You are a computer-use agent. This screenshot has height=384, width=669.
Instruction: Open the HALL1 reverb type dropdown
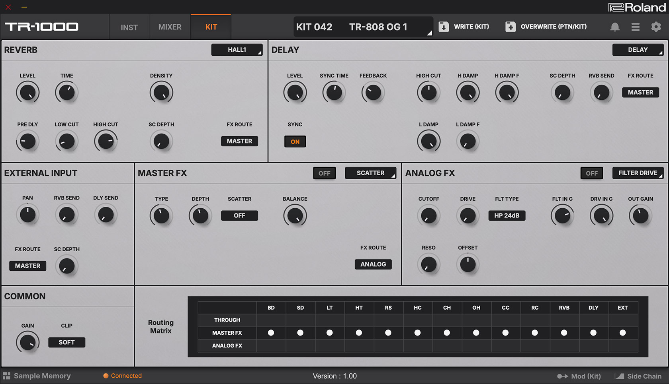237,50
